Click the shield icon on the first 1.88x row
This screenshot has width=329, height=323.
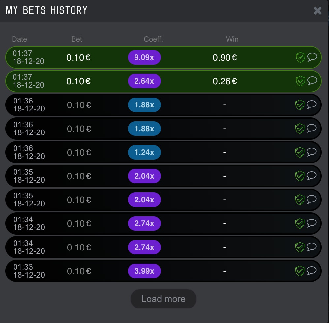[300, 105]
